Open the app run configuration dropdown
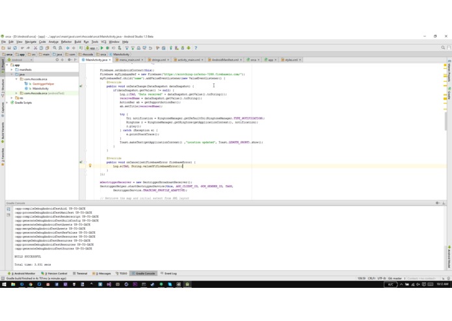This screenshot has width=452, height=321. point(92,48)
